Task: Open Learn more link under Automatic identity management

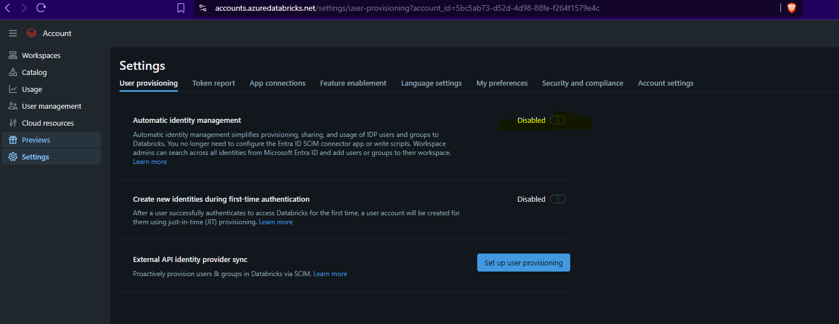Action: pyautogui.click(x=150, y=162)
